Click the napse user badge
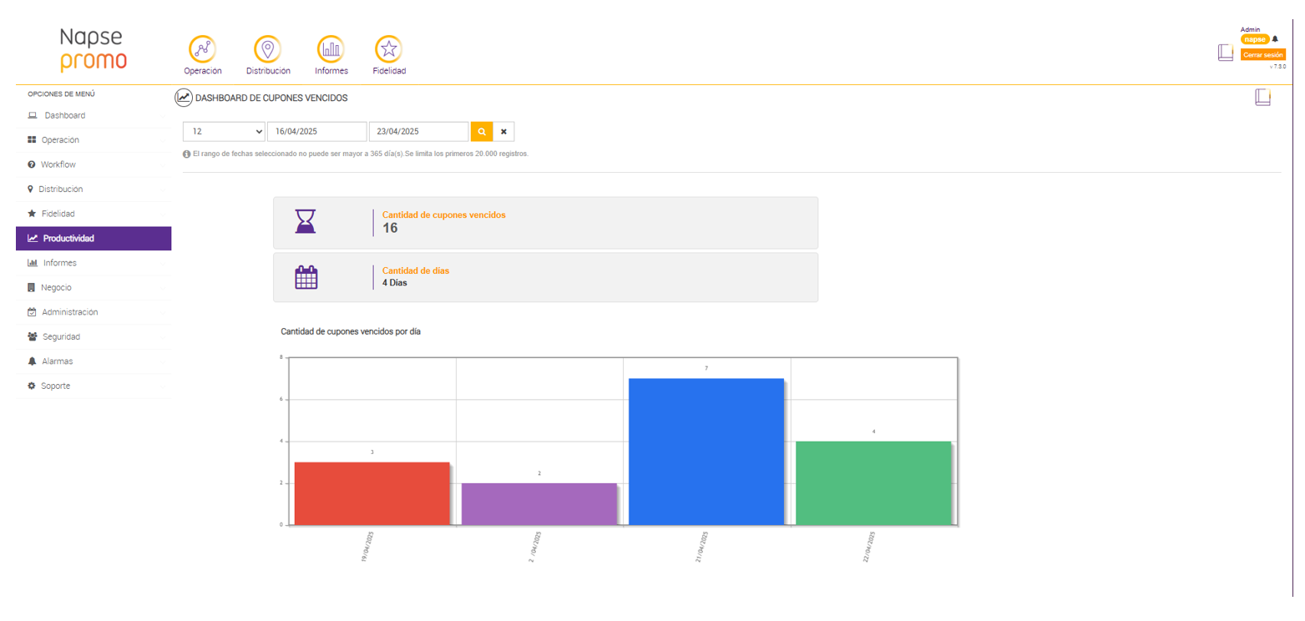 (1254, 39)
